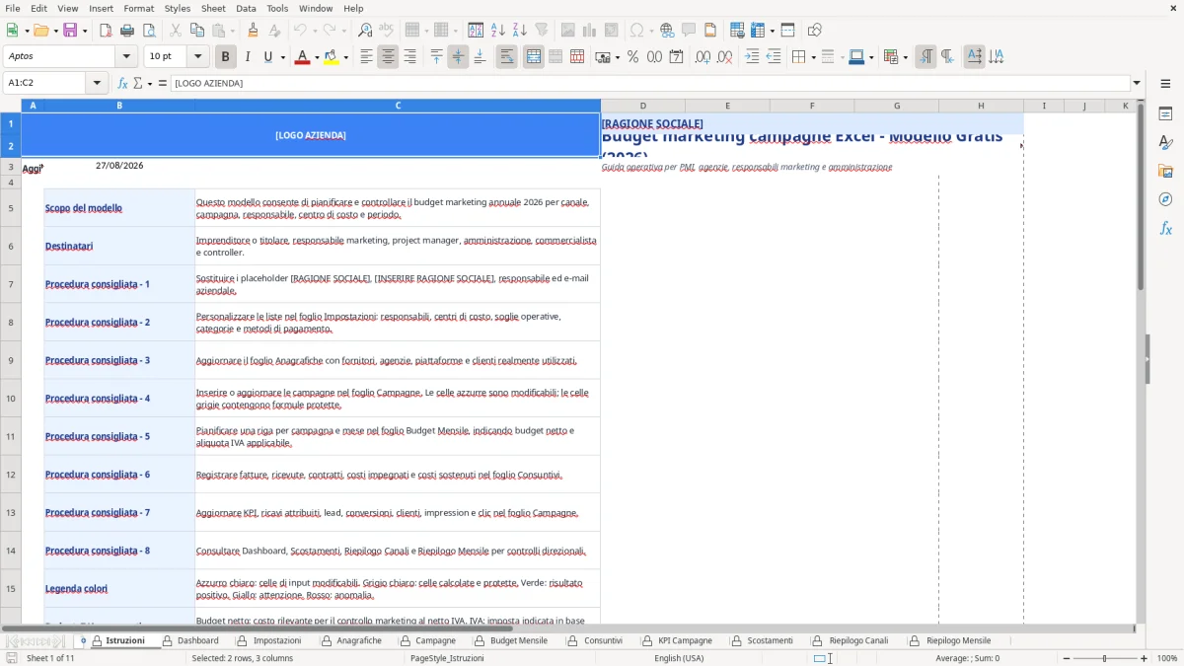This screenshot has width=1184, height=666.
Task: Expand the formula bar
Action: (x=1137, y=83)
